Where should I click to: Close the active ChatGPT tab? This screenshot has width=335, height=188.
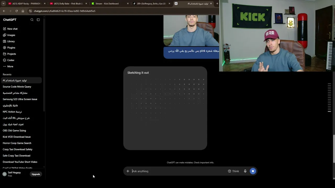click(211, 4)
